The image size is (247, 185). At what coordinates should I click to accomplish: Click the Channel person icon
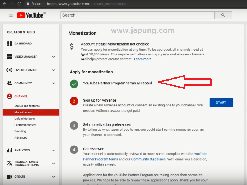(x=10, y=96)
